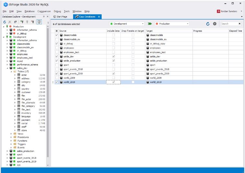Open the Database menu

pyautogui.click(x=29, y=11)
